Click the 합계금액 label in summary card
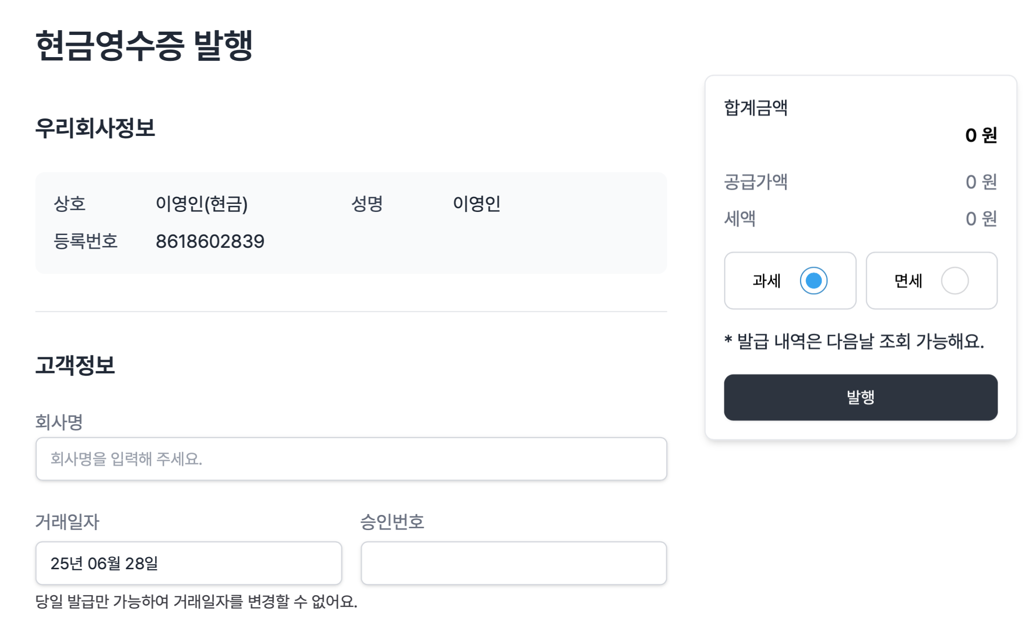 click(x=755, y=108)
